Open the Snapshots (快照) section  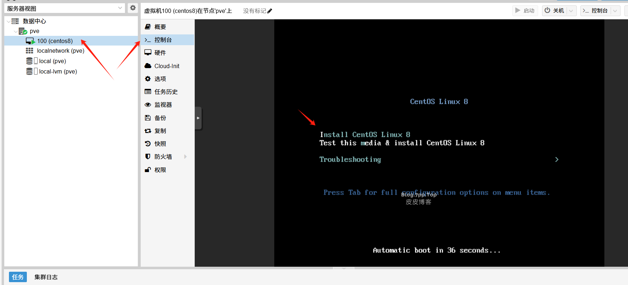(x=160, y=144)
